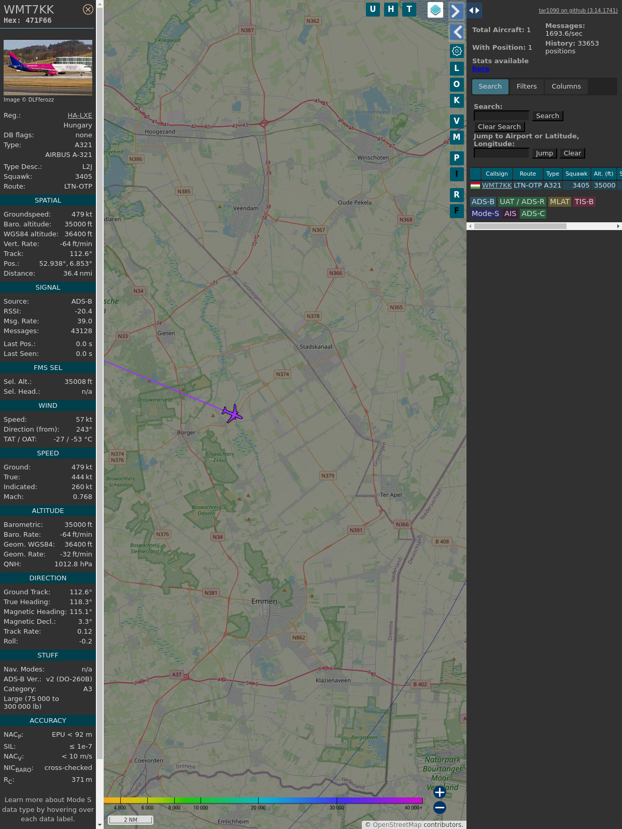The width and height of the screenshot is (622, 829).
Task: Open the map layer selector icon
Action: tap(435, 10)
